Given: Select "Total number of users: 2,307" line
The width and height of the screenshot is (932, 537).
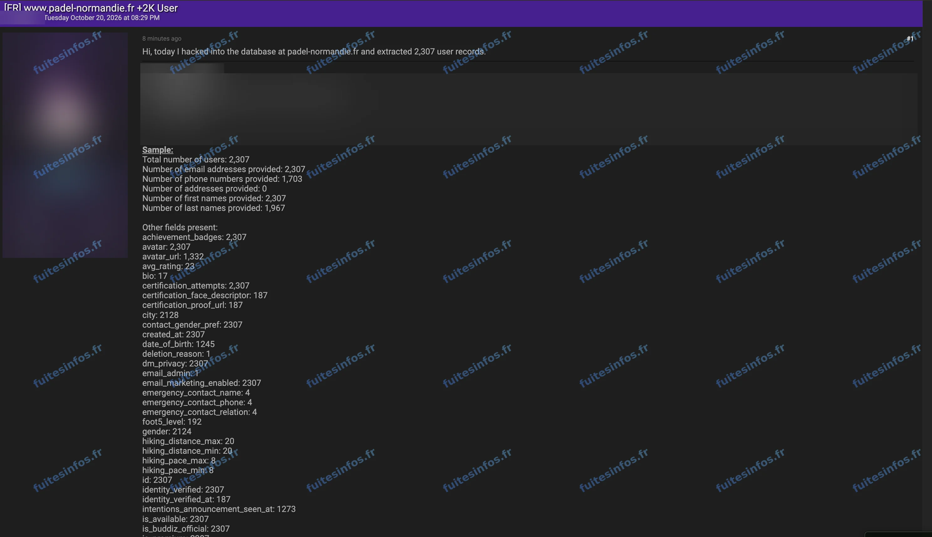Looking at the screenshot, I should [x=196, y=159].
